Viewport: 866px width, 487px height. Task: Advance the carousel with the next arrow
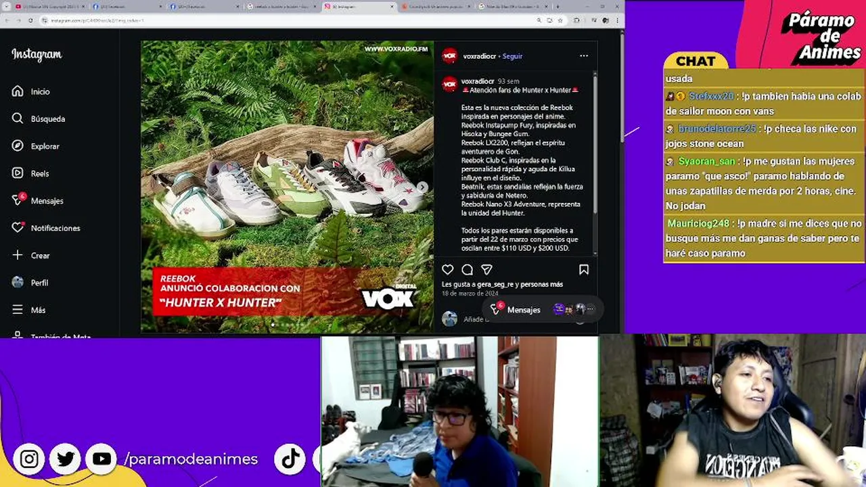pyautogui.click(x=422, y=187)
